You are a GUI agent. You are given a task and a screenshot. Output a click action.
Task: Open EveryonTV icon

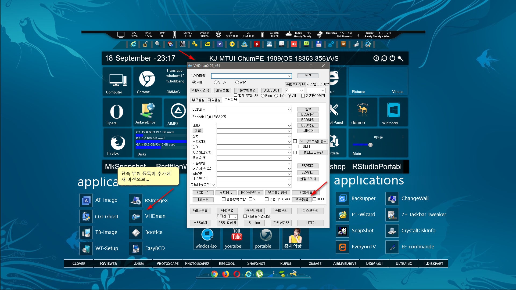342,247
